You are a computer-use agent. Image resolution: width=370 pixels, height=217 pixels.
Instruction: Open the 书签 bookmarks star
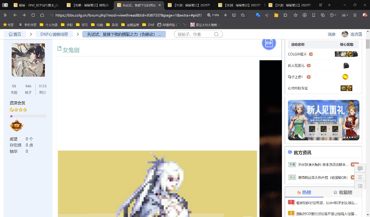pos(8,25)
